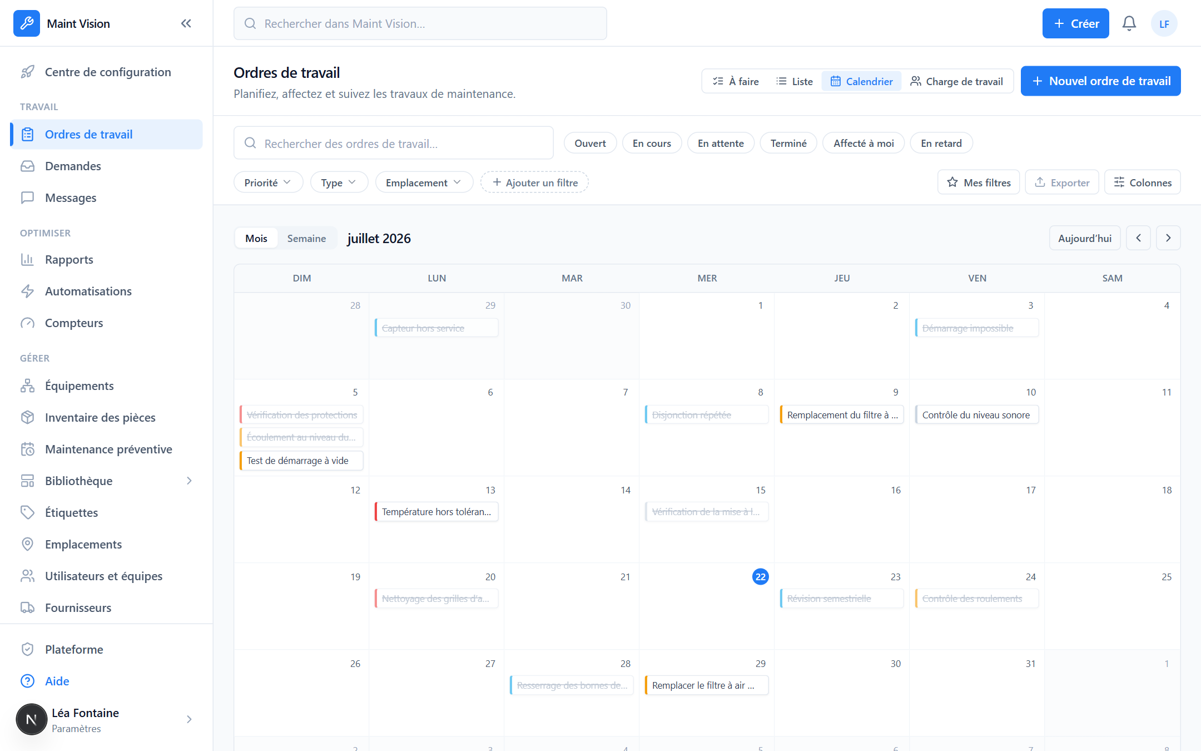Click the Rapports chart icon
Viewport: 1201px width, 751px height.
[27, 259]
